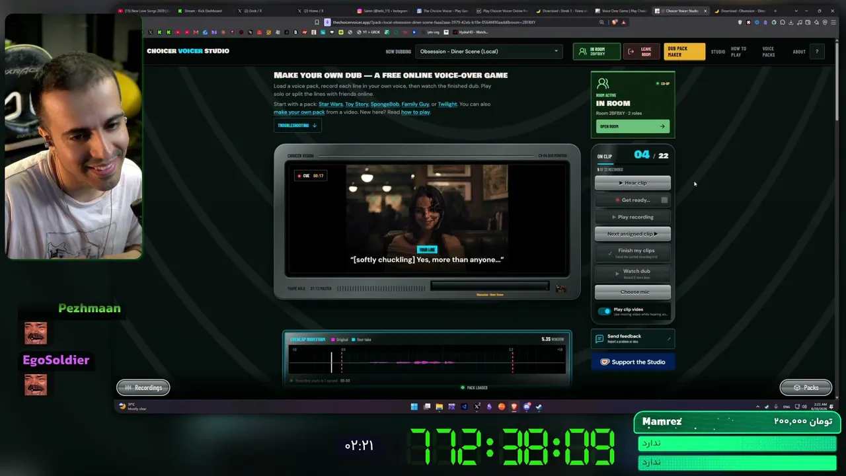Go to Next assigned clip
The height and width of the screenshot is (476, 846).
pyautogui.click(x=633, y=233)
